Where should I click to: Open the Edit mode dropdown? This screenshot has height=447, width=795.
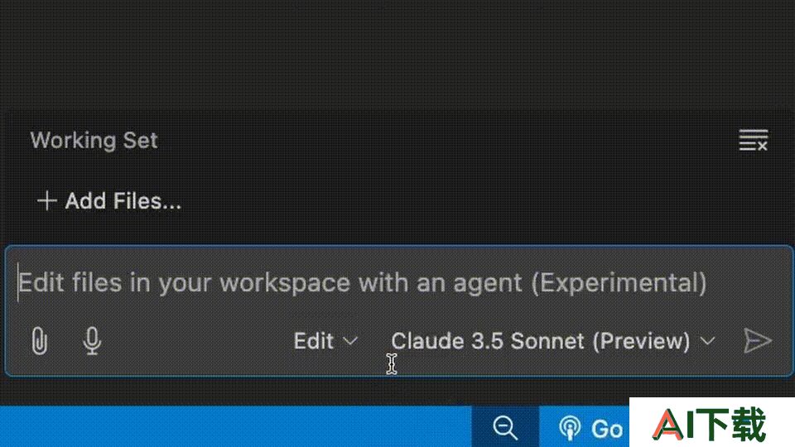(325, 341)
